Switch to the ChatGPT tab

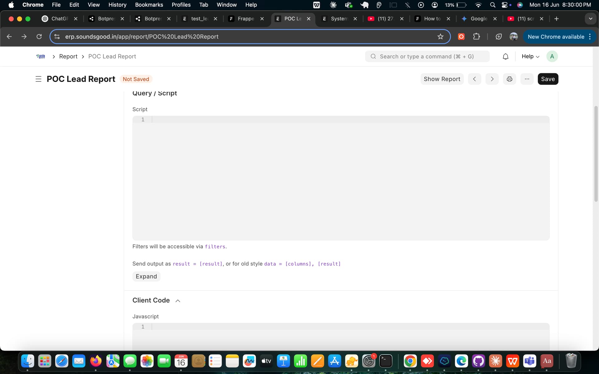point(59,19)
